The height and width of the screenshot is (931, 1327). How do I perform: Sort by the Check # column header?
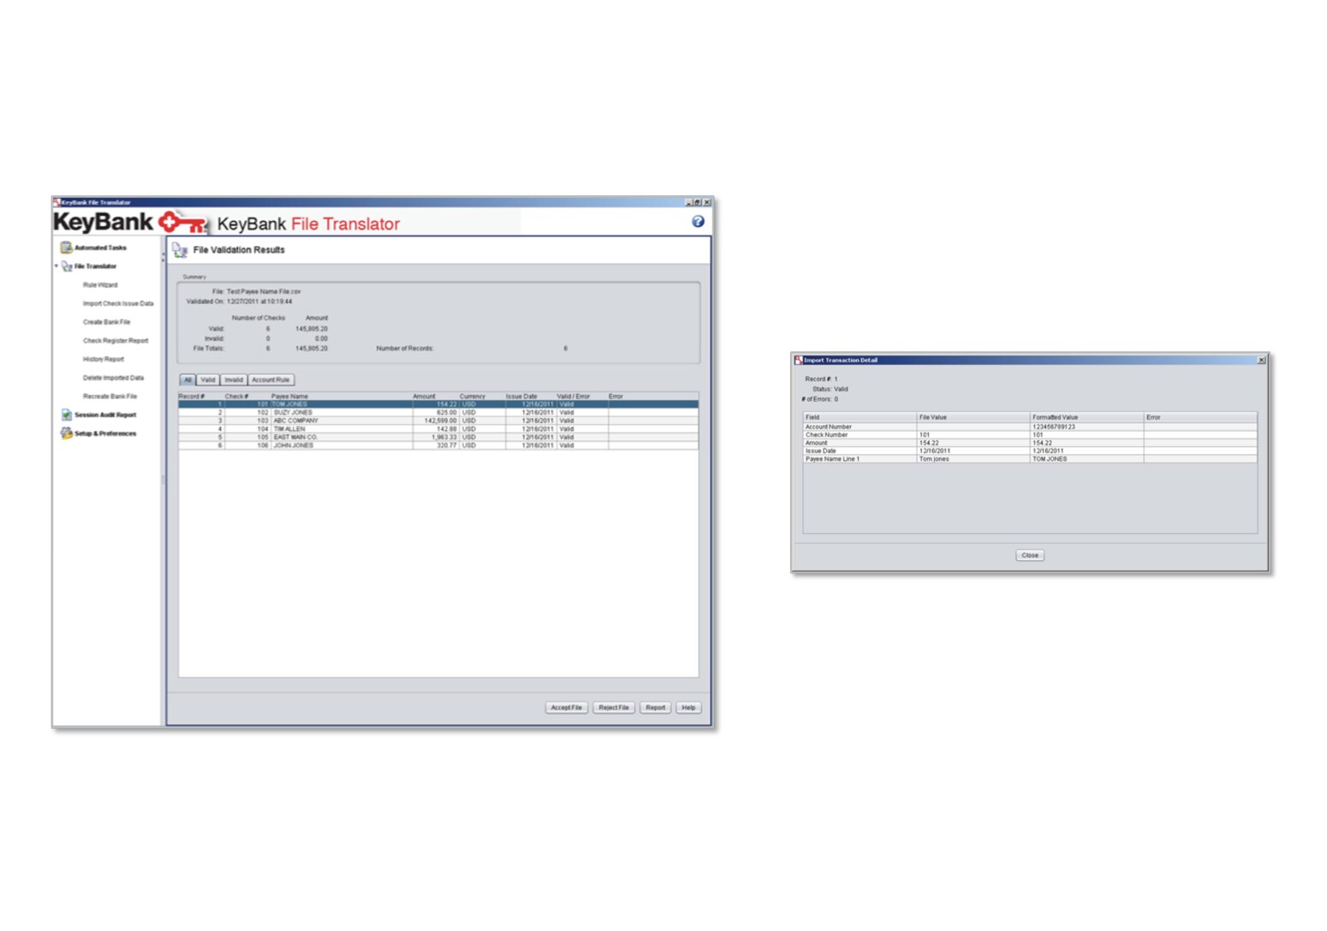(x=247, y=397)
